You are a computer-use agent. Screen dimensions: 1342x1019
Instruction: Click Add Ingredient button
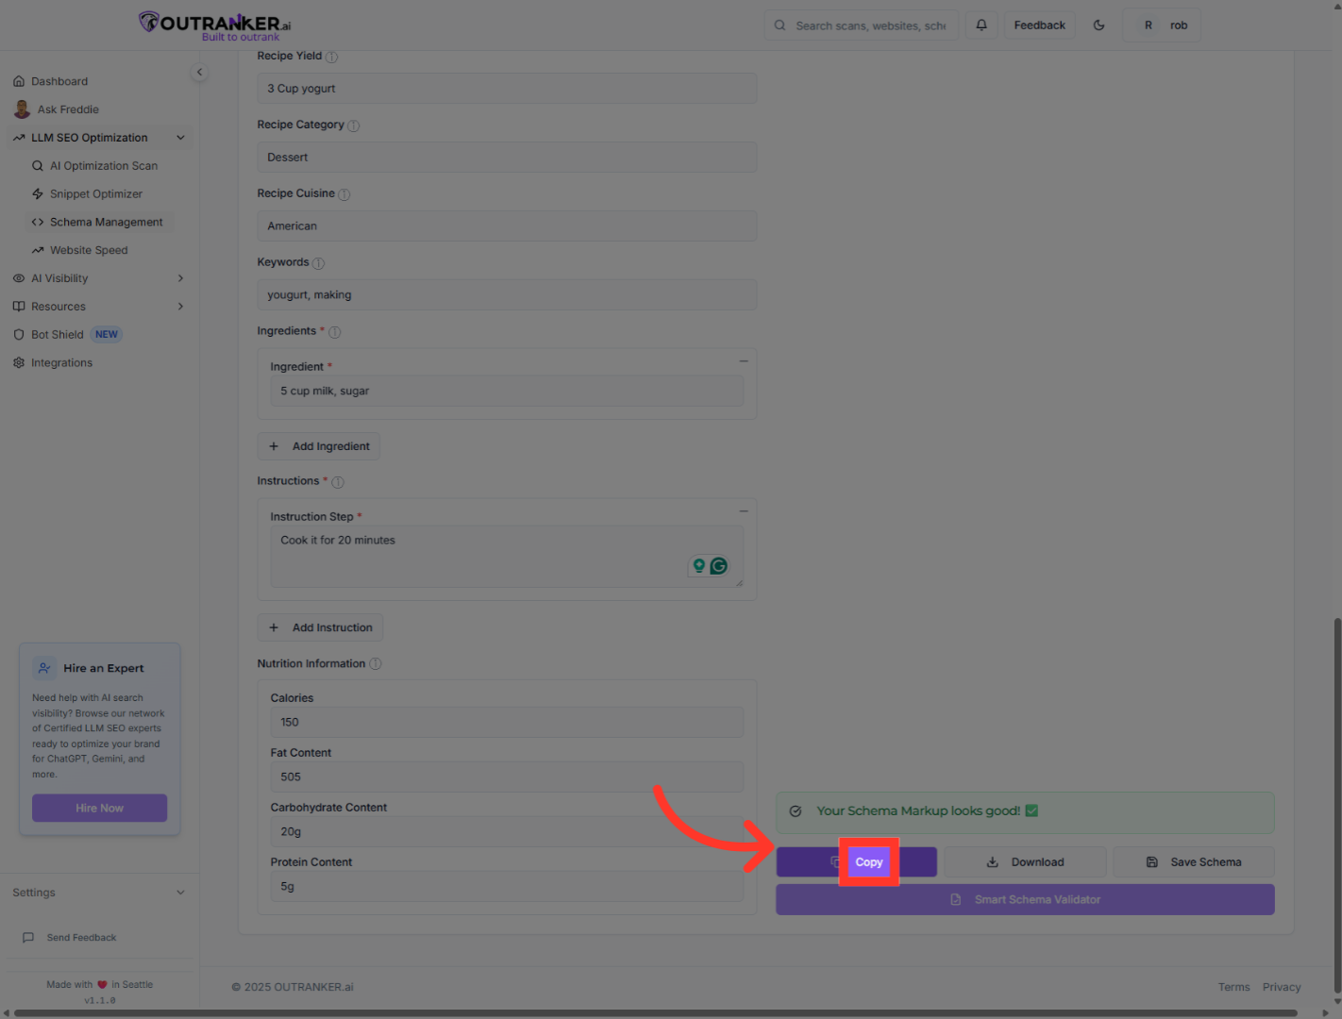tap(319, 446)
